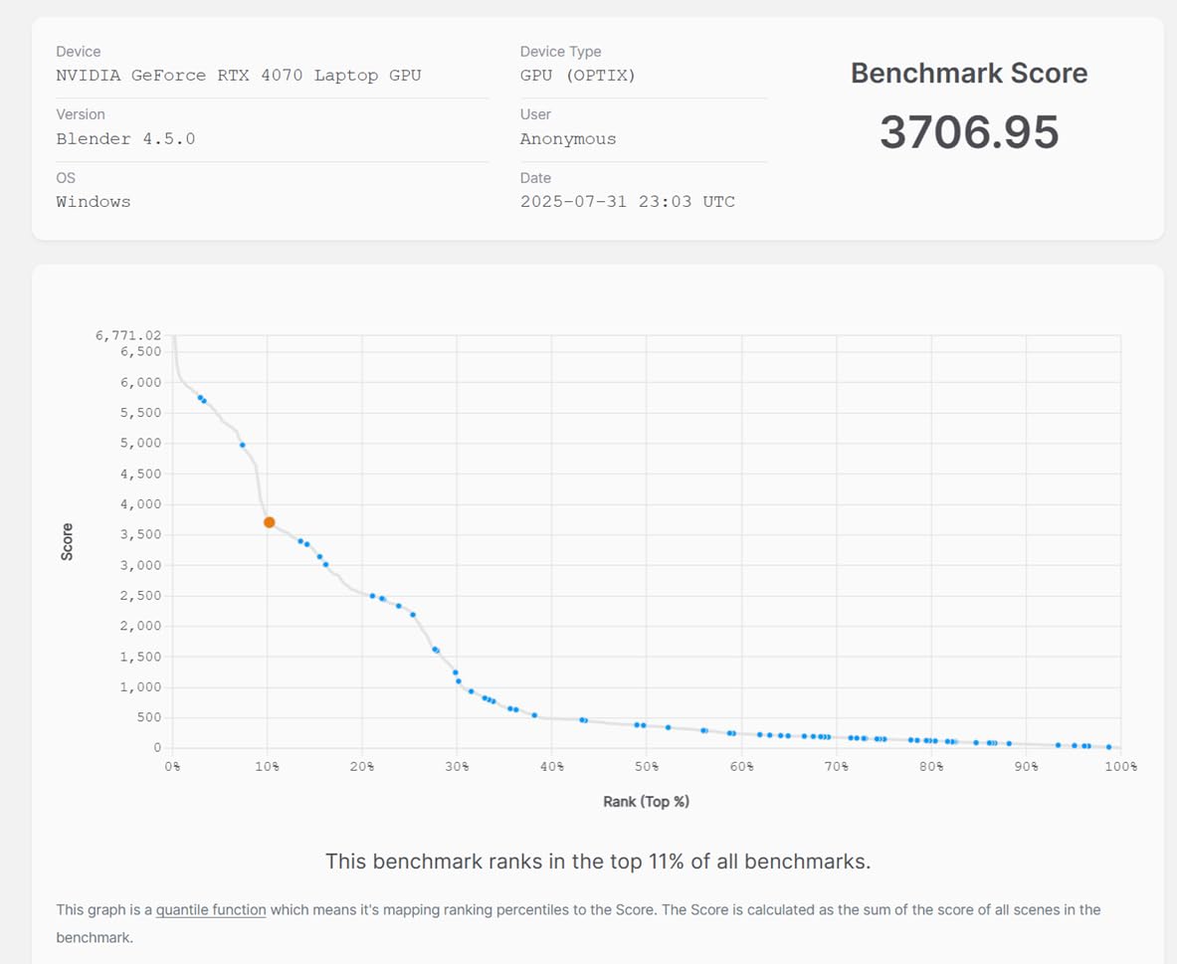Screen dimensions: 1177x964
Task: Click the Windows OS value
Action: pos(93,202)
